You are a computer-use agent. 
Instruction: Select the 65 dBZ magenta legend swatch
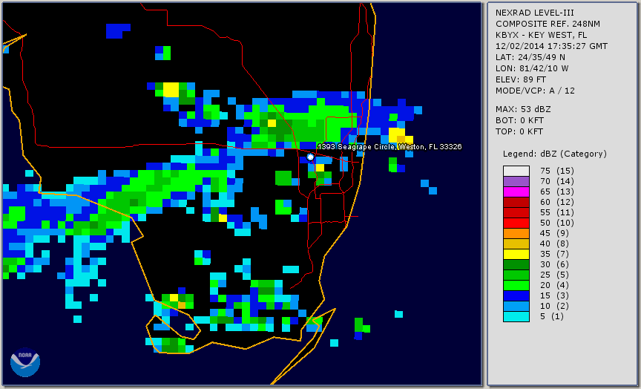click(x=516, y=192)
